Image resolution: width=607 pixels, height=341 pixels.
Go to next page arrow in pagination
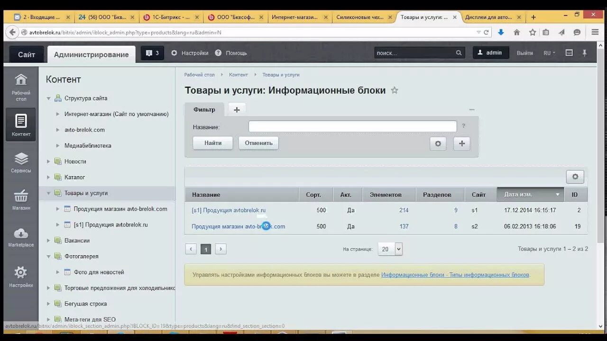click(221, 249)
